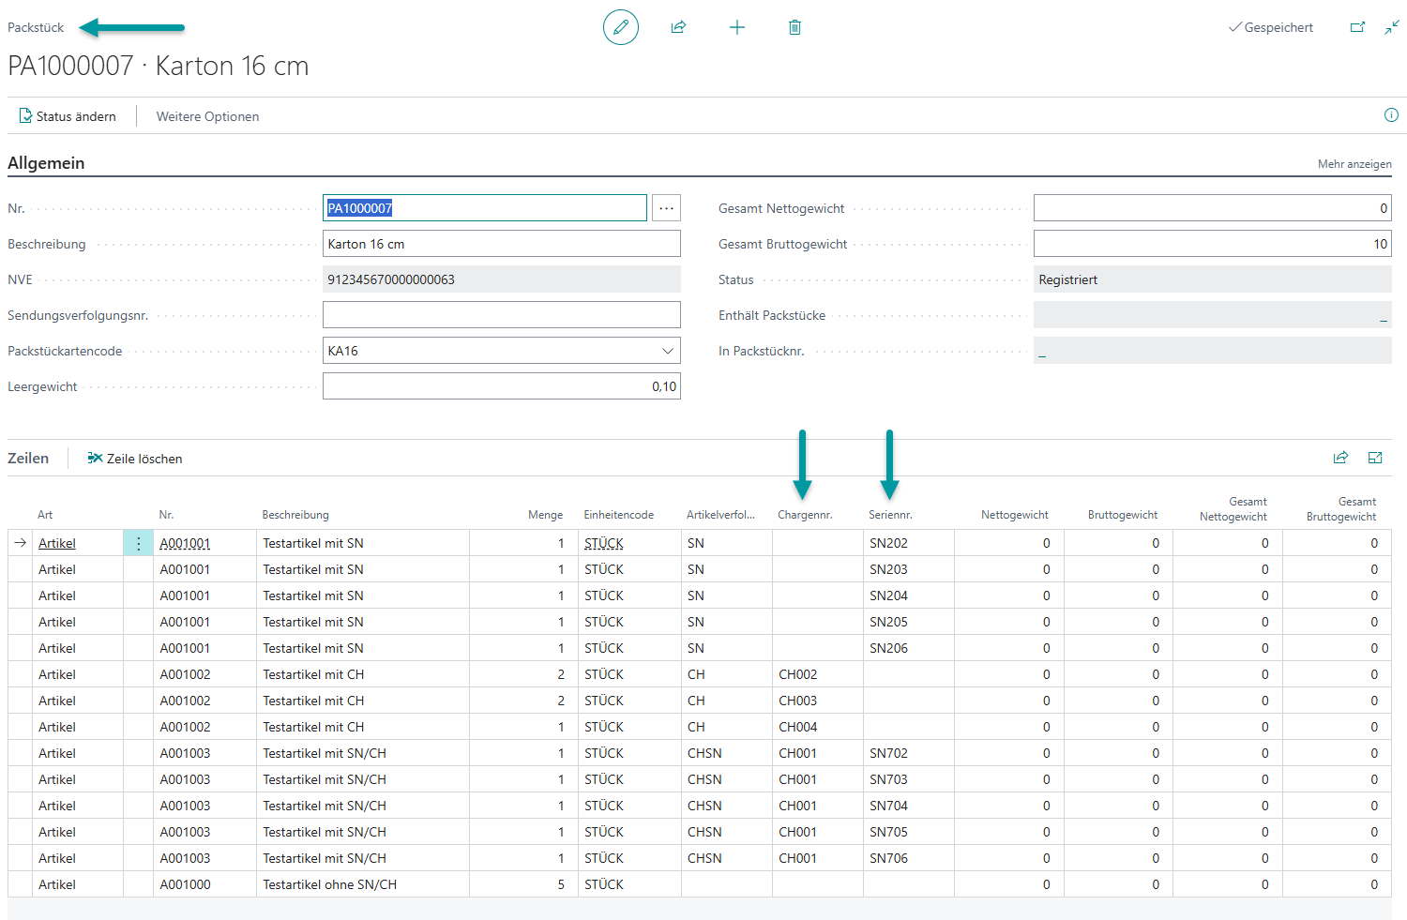Click the share icon in top toolbar
Viewport: 1407px width, 920px height.
click(678, 27)
